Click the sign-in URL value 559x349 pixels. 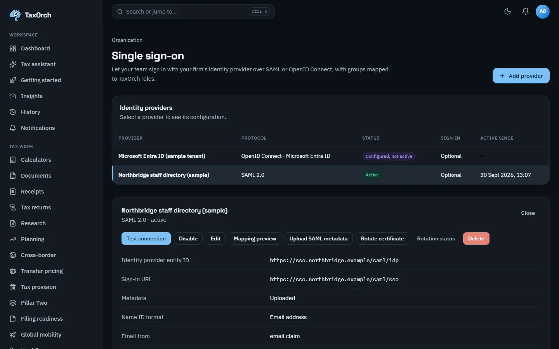pos(334,279)
